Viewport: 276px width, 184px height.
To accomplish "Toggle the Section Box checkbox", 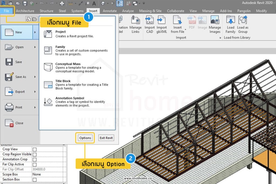I will coord(35,179).
